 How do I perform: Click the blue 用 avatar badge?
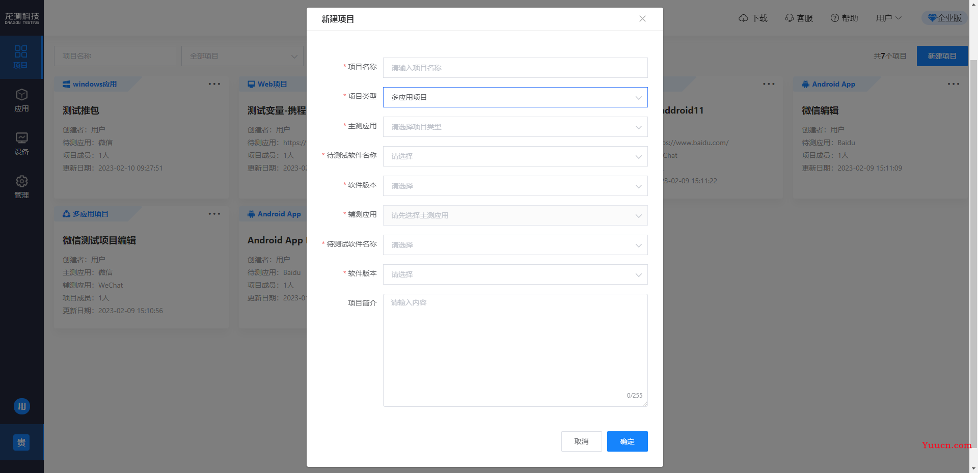(x=21, y=406)
